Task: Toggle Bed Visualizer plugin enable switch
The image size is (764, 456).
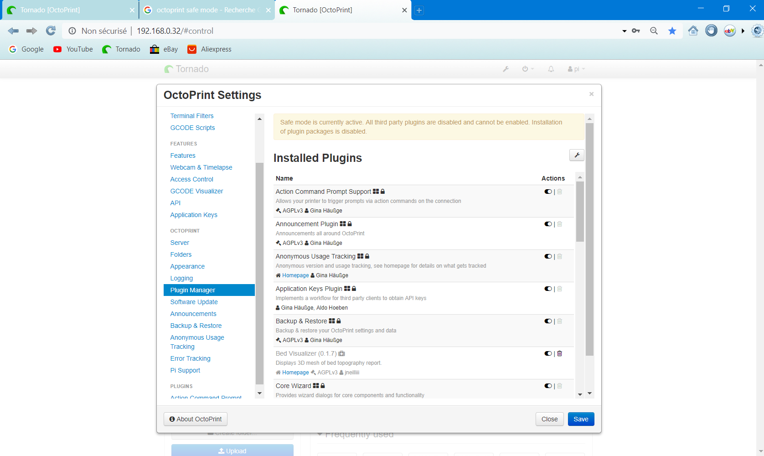Action: point(548,353)
